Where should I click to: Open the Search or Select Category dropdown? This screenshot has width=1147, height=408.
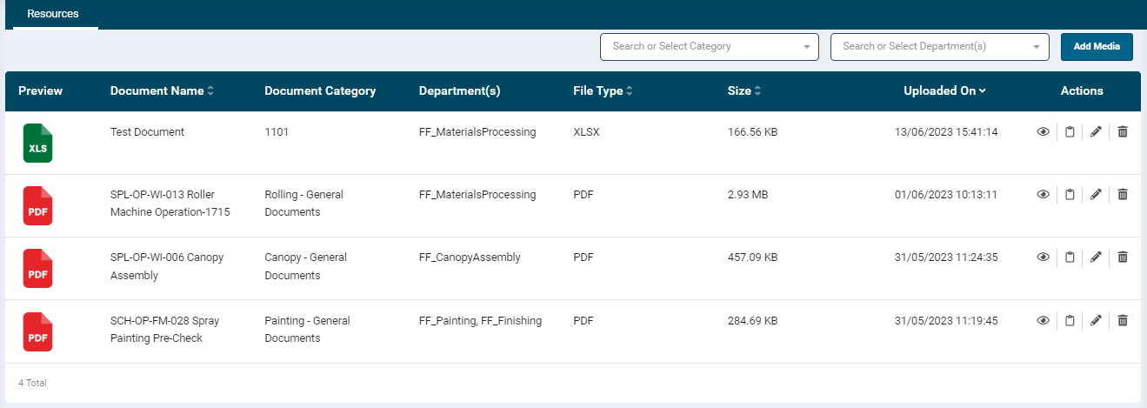click(x=709, y=47)
